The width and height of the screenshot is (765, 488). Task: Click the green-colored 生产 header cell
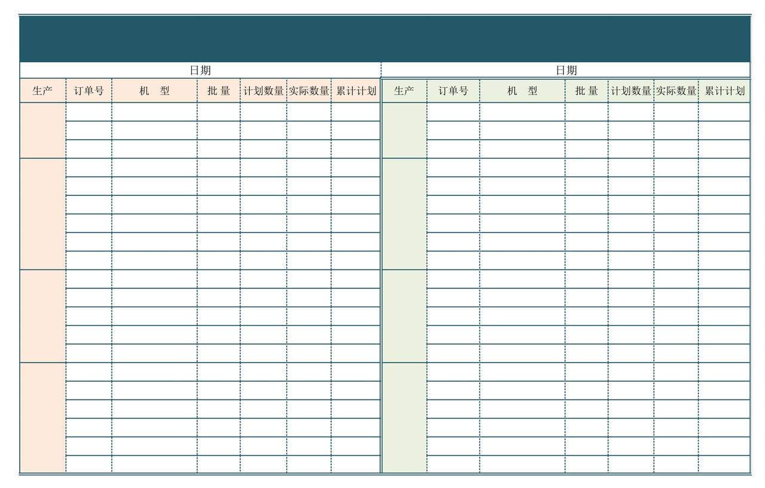tap(404, 91)
